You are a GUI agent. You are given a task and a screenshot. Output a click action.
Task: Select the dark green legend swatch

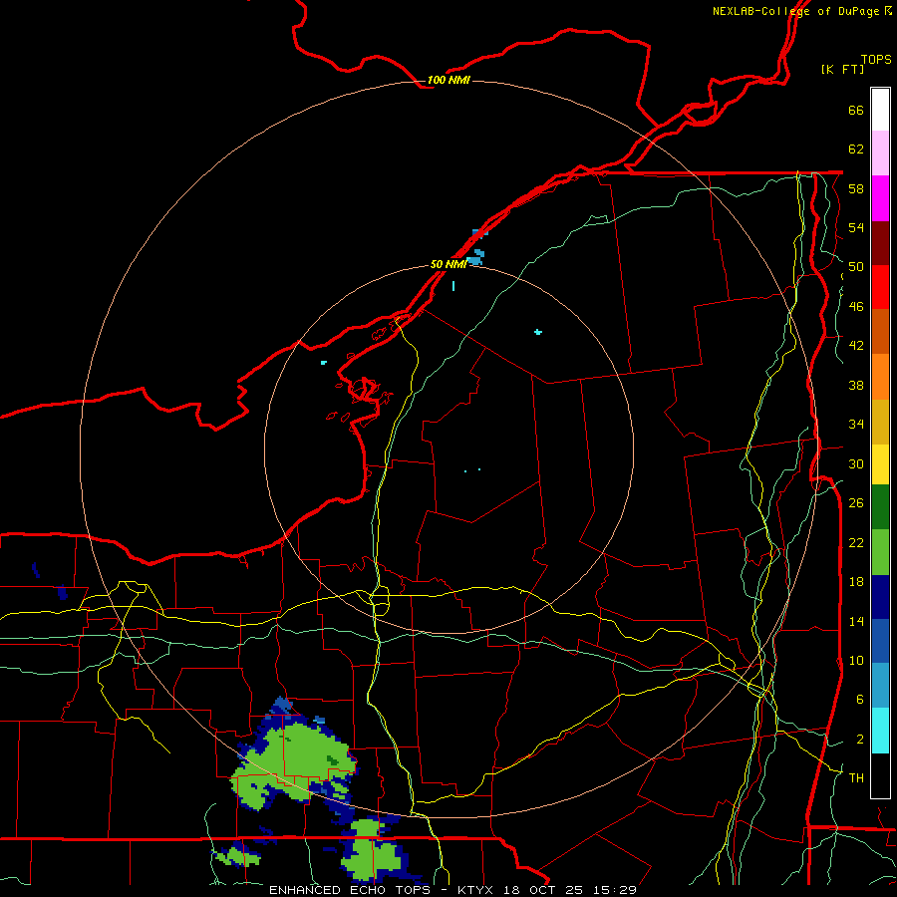[880, 507]
